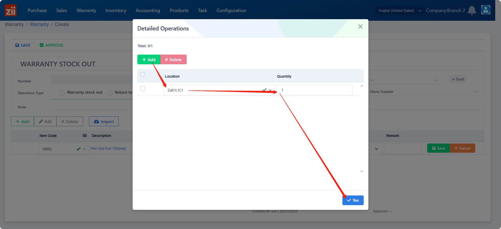This screenshot has height=229, width=501.
Task: Click the Total: 0/1 text
Action: (x=145, y=46)
